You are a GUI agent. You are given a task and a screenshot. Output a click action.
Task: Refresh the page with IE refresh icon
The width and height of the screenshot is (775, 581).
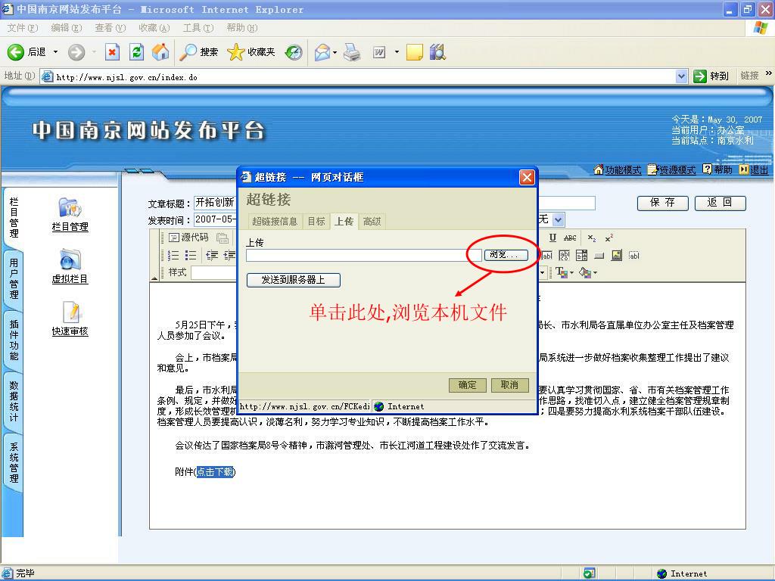(x=136, y=52)
